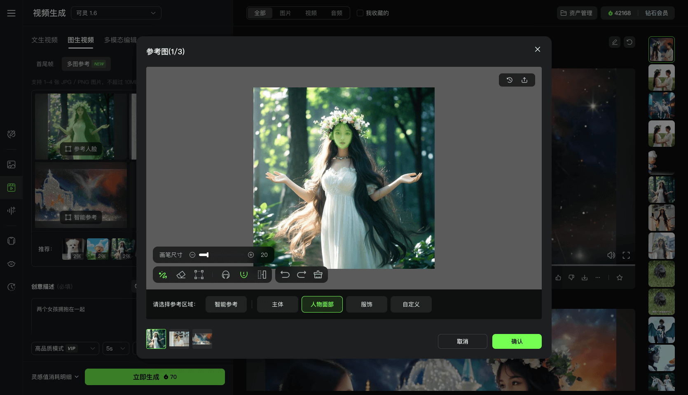Click the 42168 inspiration points balance
The height and width of the screenshot is (395, 688).
tap(620, 13)
